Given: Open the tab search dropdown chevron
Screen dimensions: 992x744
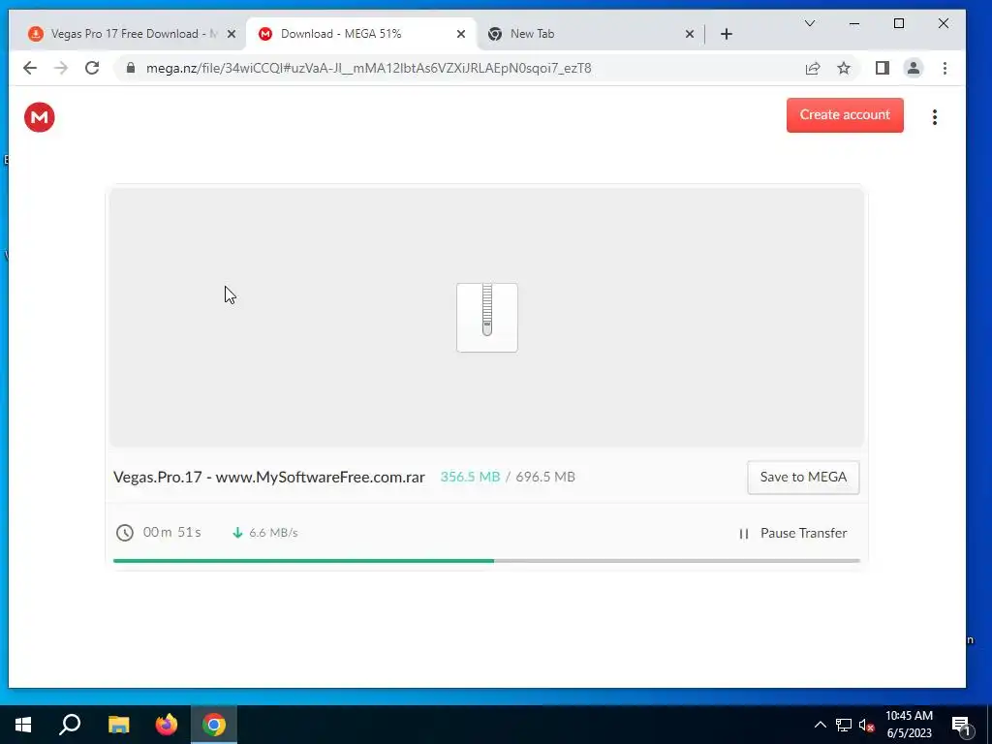Looking at the screenshot, I should click(810, 23).
